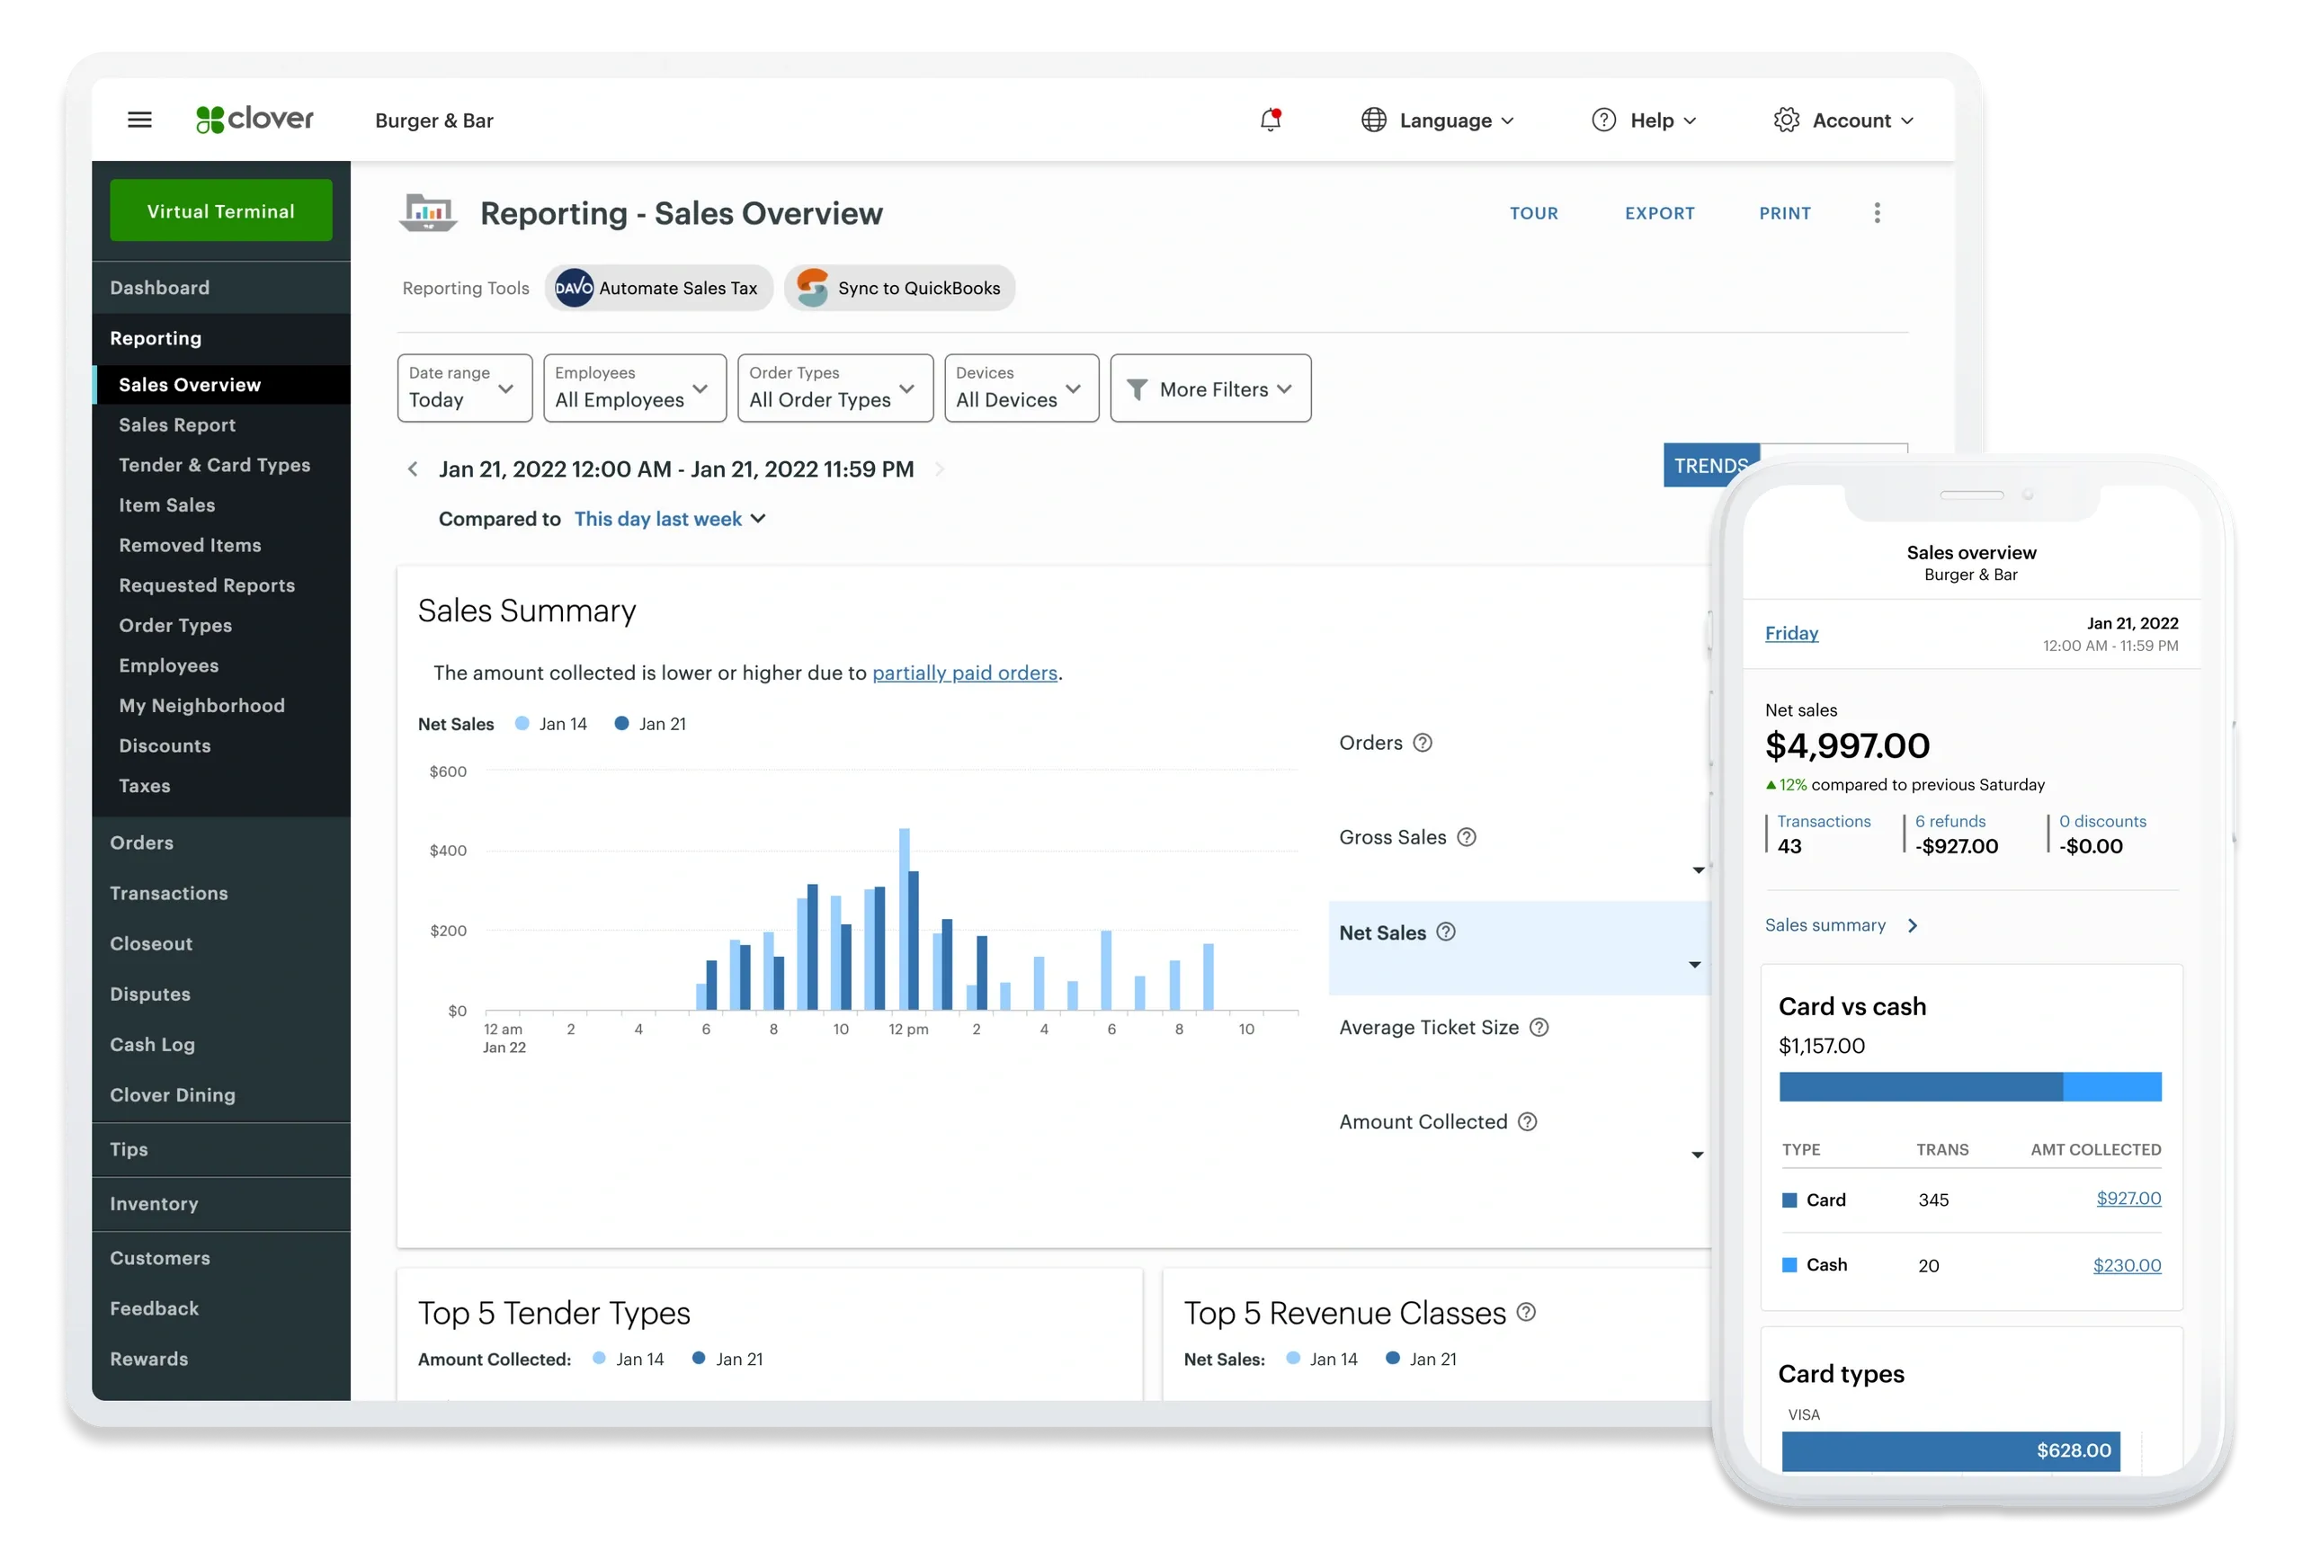Navigate to Sales Report menu item
Screen dimensions: 2302x1561
173,424
